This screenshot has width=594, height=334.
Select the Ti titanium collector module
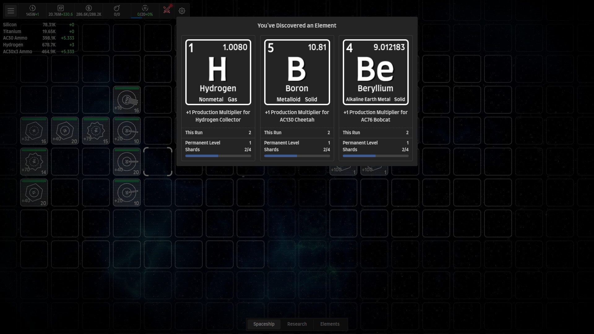point(34,193)
